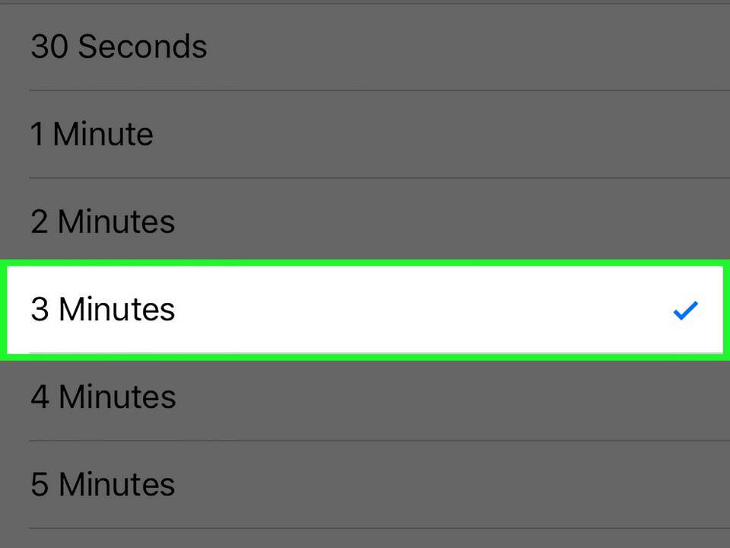
Task: Click the '2 Minutes' text label
Action: click(x=103, y=222)
